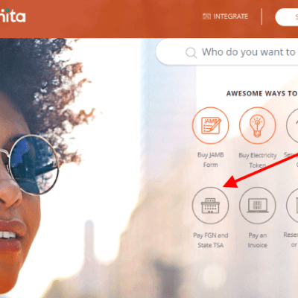Click the "Pay FGN and State TSA" label
This screenshot has width=298, height=298.
pyautogui.click(x=211, y=240)
